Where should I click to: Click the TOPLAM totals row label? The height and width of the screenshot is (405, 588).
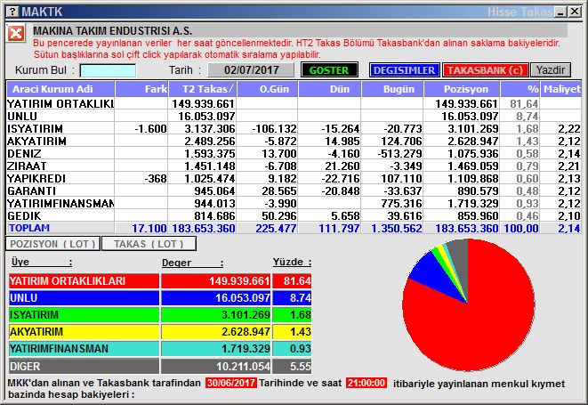point(29,228)
